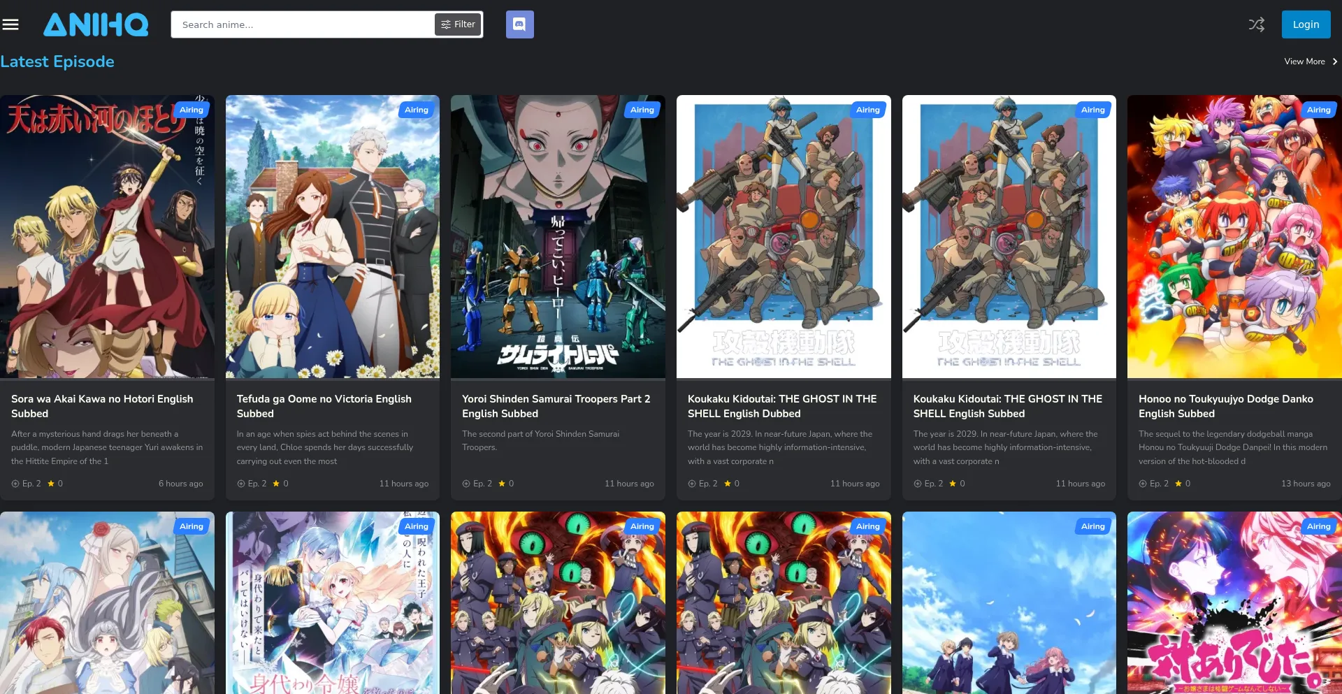Open second-row poster with white-haired bride and church
Screen dimensions: 1342x694
tap(107, 602)
